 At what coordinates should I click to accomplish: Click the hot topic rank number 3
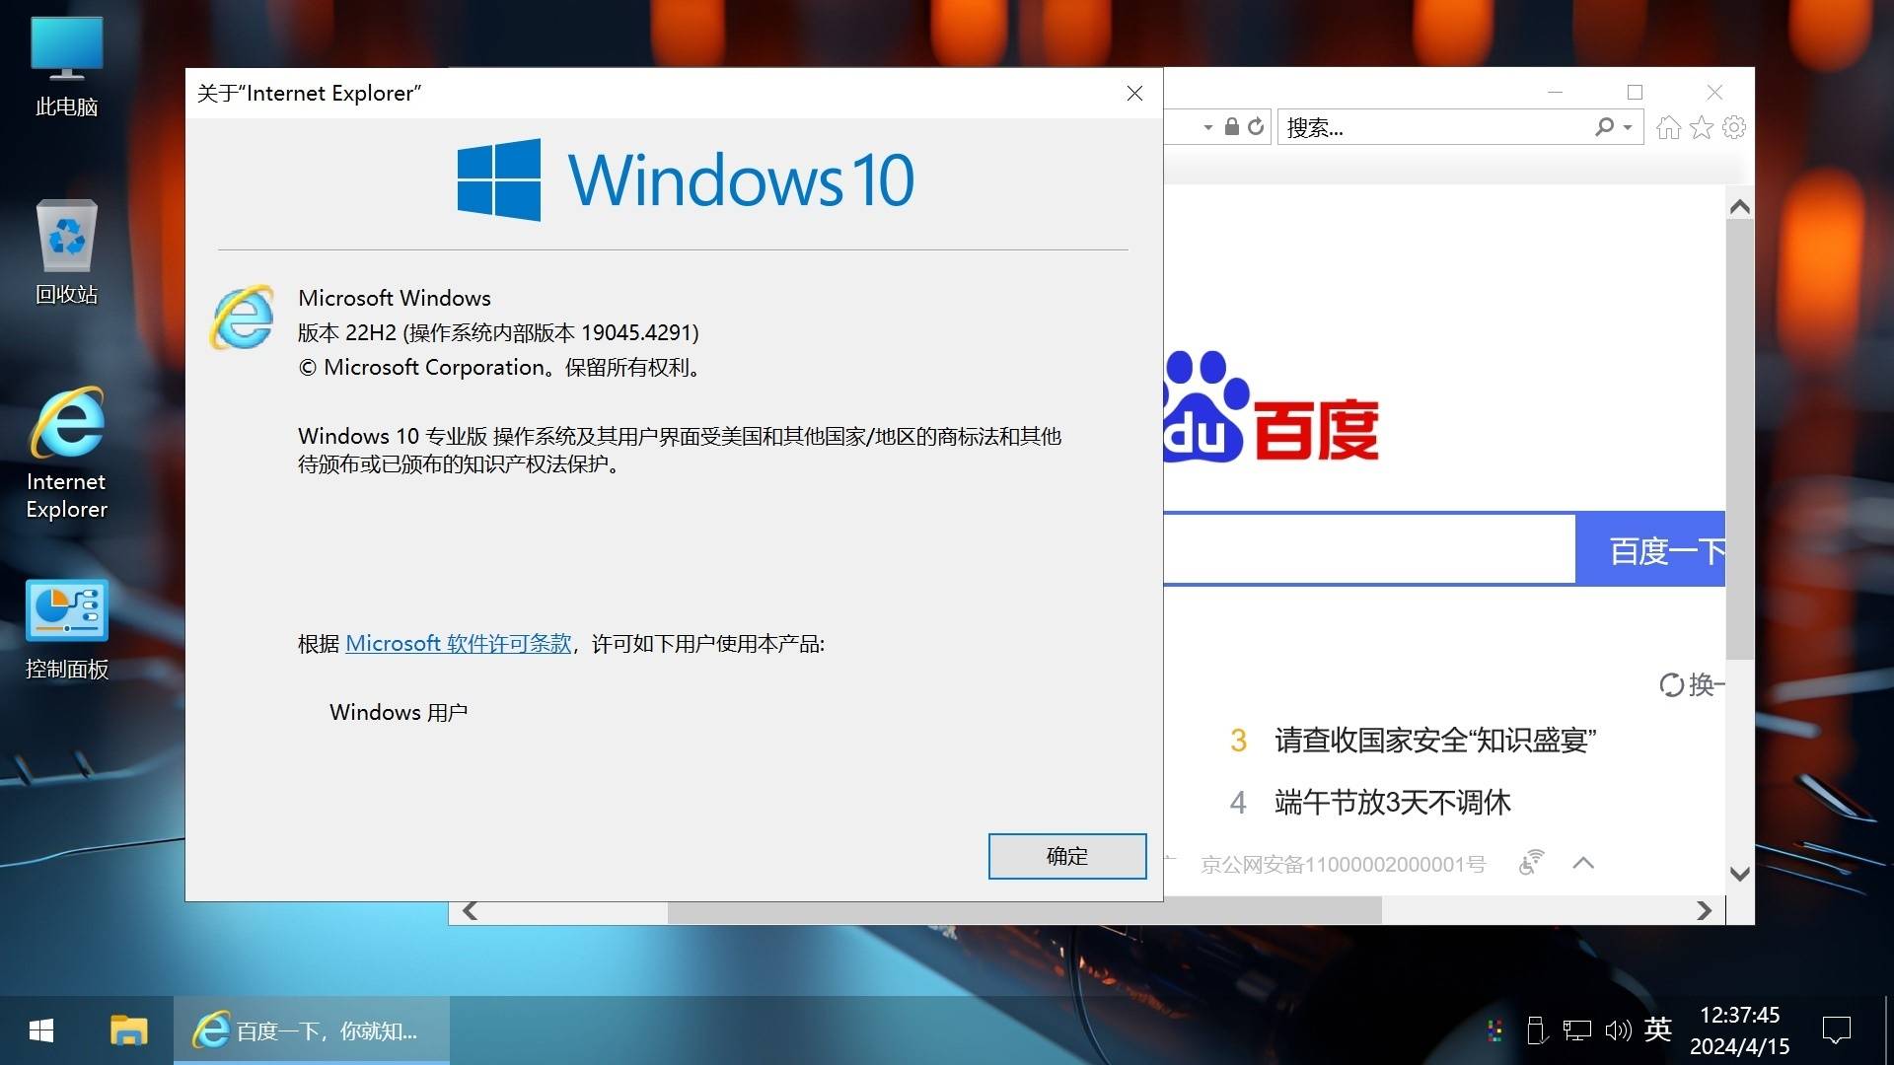point(1239,741)
